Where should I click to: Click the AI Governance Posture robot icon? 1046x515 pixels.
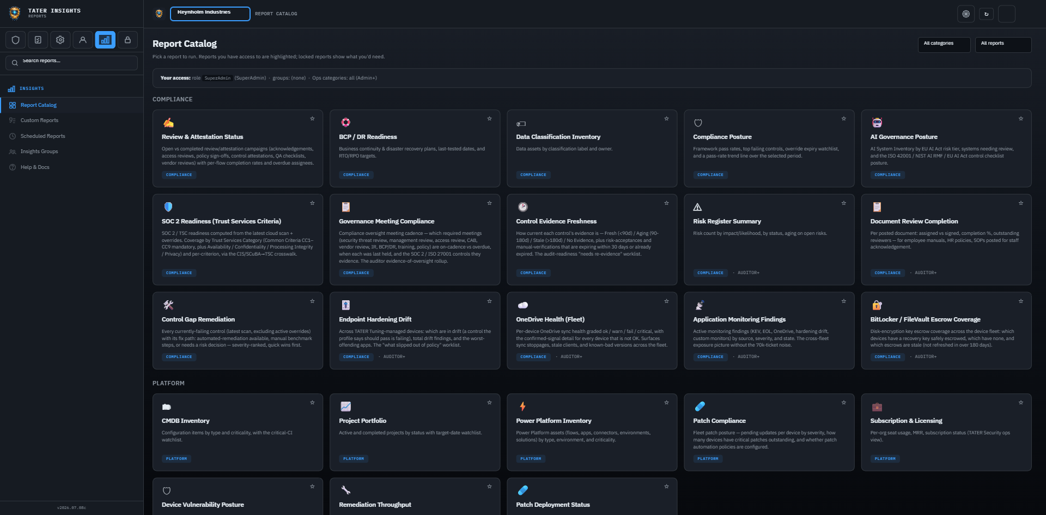877,123
